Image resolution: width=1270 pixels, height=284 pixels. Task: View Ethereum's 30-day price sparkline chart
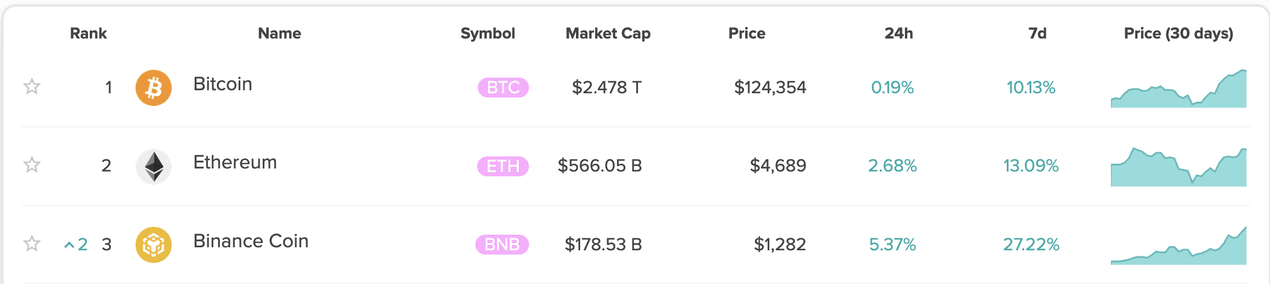tap(1178, 168)
